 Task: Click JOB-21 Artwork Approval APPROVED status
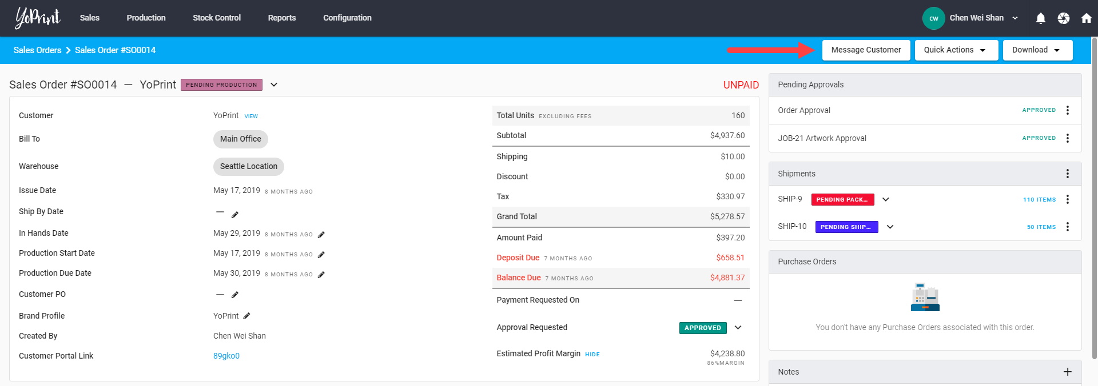[1039, 138]
